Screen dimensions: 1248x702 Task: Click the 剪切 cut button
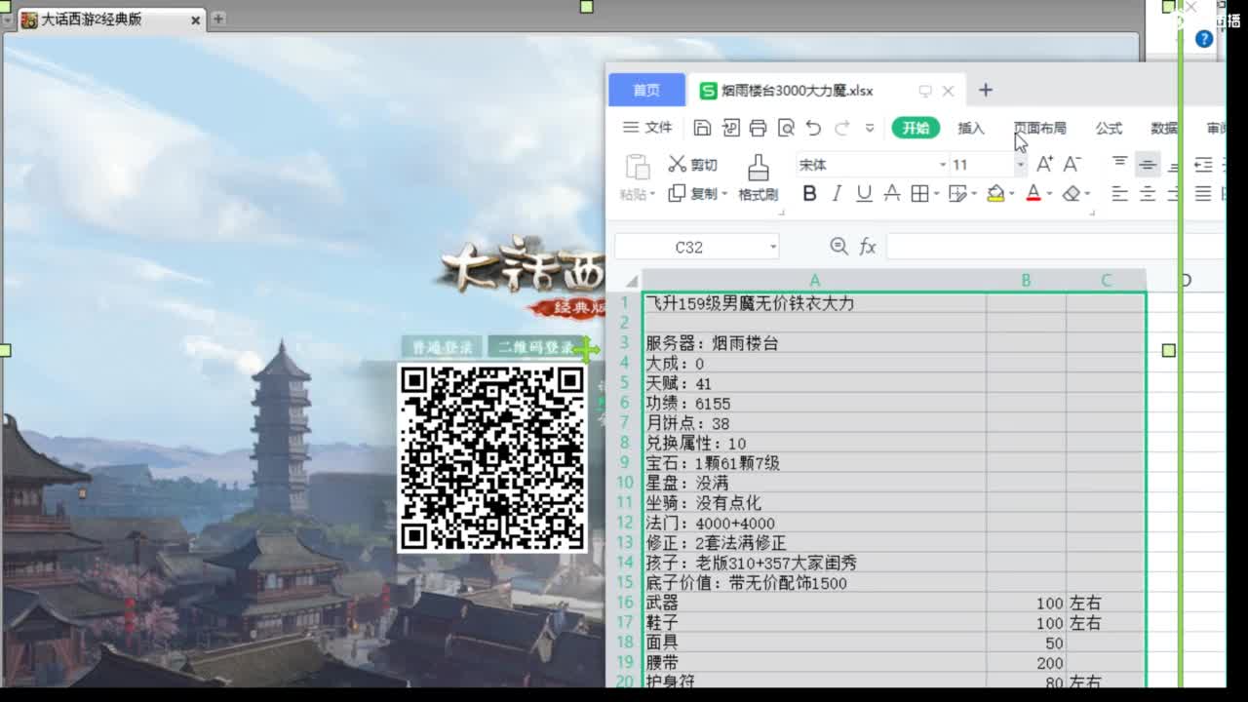pyautogui.click(x=693, y=164)
